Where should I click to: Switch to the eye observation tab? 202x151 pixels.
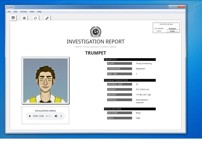[x=24, y=18]
